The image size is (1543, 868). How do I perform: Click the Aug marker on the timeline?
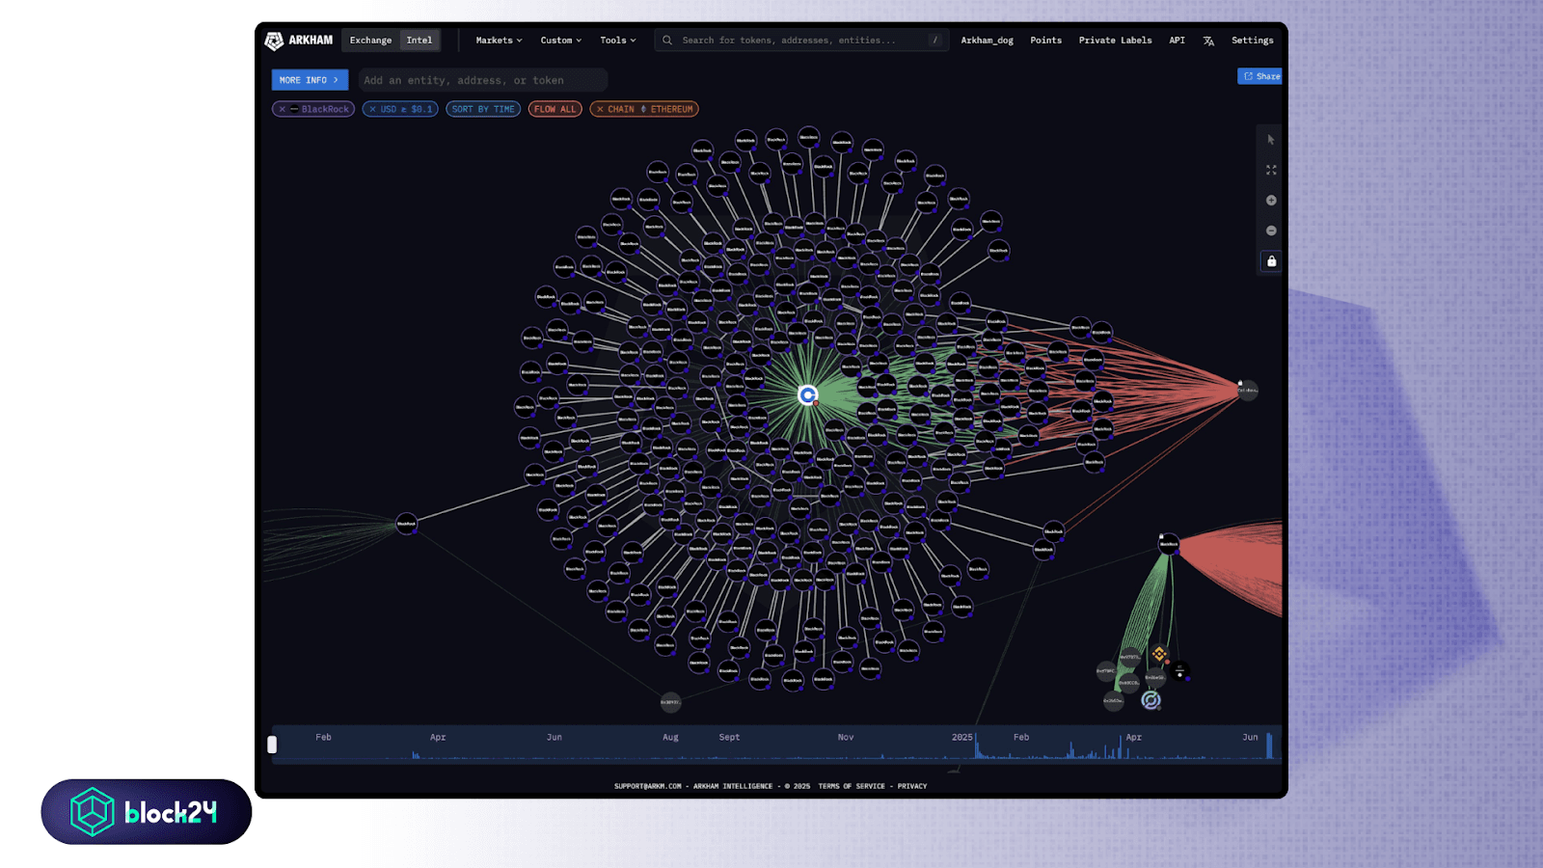[x=670, y=737]
